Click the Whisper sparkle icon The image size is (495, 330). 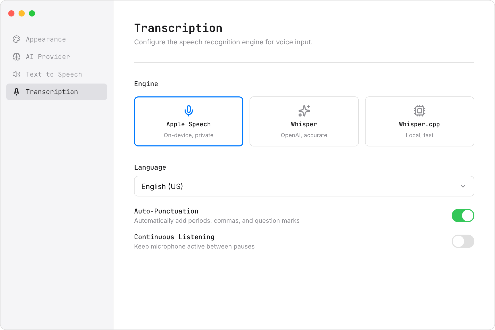[304, 111]
